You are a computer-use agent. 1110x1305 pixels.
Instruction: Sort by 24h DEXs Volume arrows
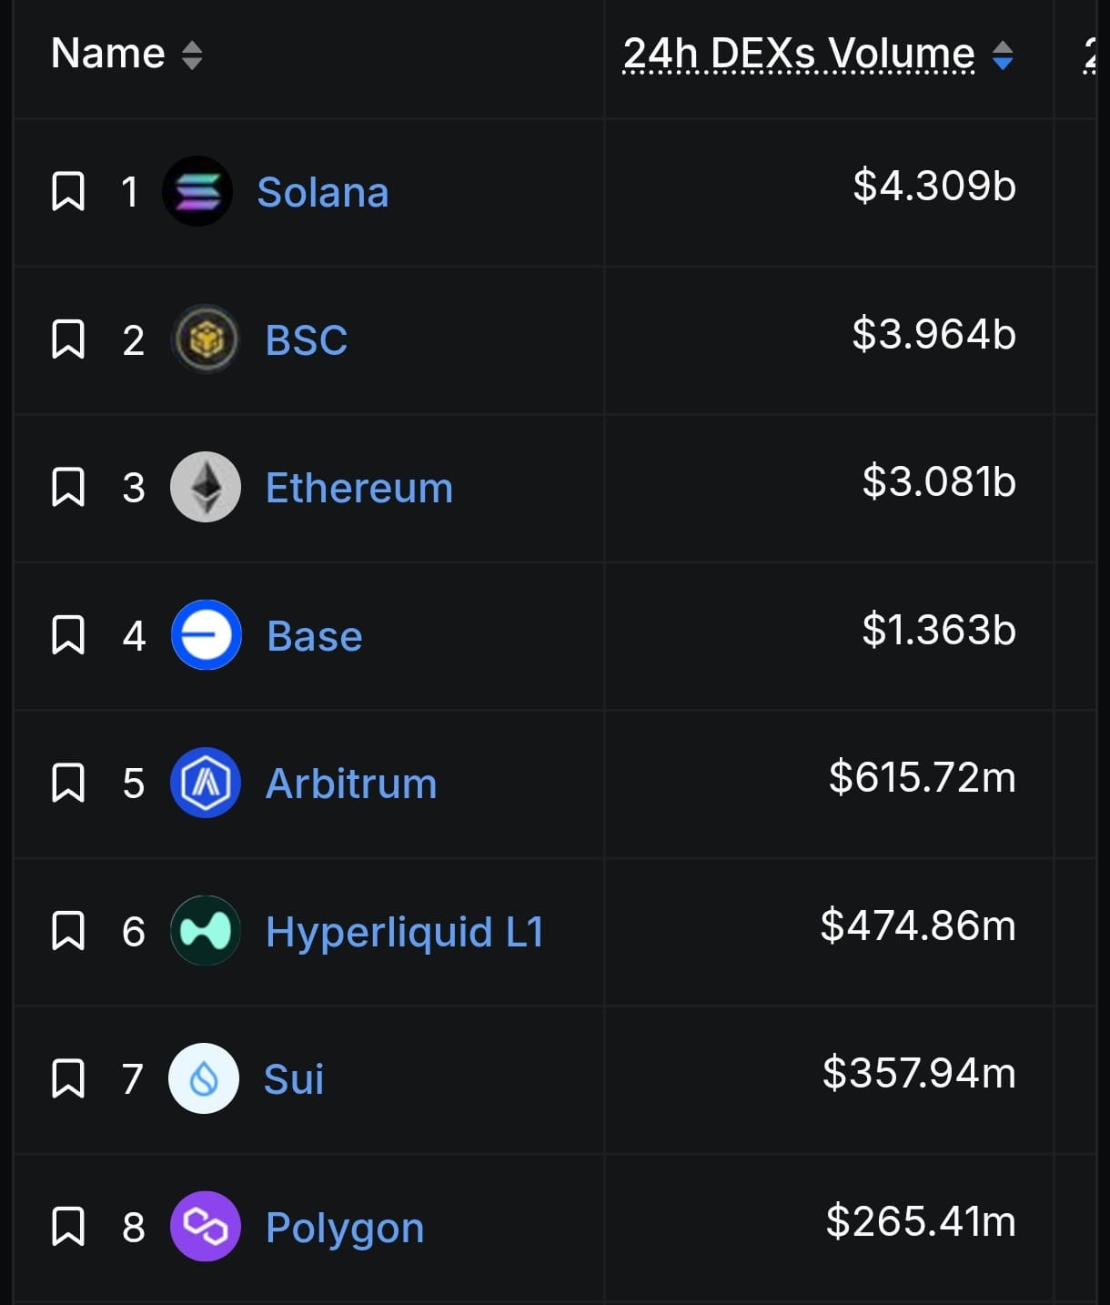point(1003,56)
